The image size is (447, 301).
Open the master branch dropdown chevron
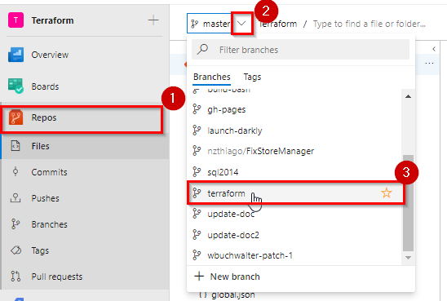[241, 24]
